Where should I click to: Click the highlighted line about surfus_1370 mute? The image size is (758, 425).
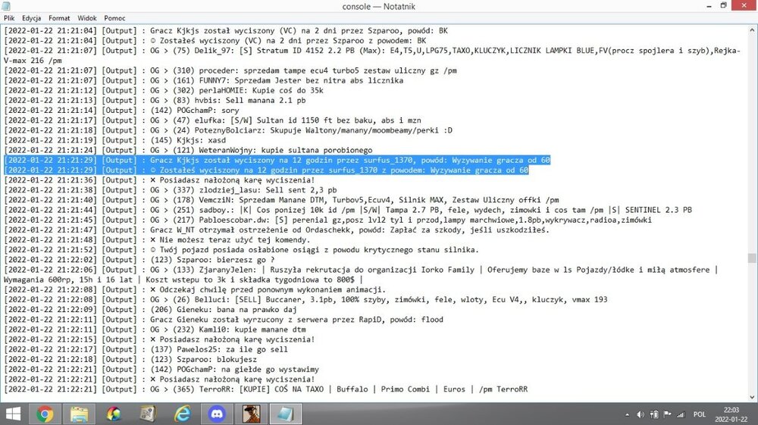[277, 160]
